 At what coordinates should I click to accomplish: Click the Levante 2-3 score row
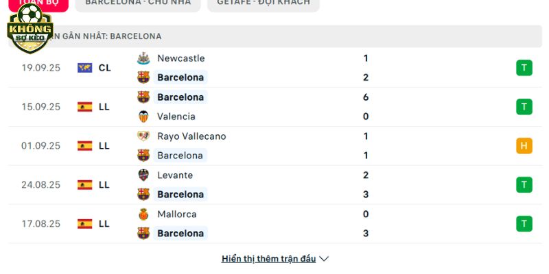click(275, 184)
